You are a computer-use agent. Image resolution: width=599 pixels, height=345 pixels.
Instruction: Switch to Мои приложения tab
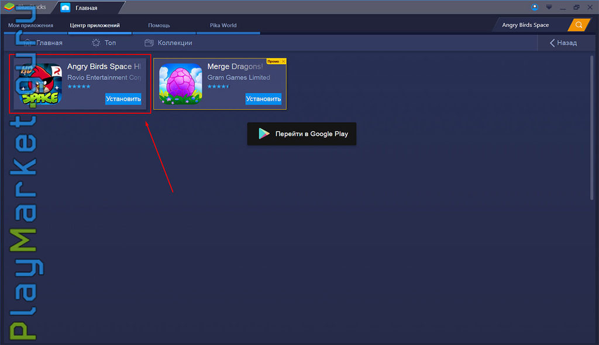pyautogui.click(x=30, y=26)
